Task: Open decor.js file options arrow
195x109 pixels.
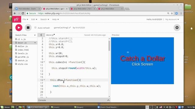Action: click(x=35, y=43)
